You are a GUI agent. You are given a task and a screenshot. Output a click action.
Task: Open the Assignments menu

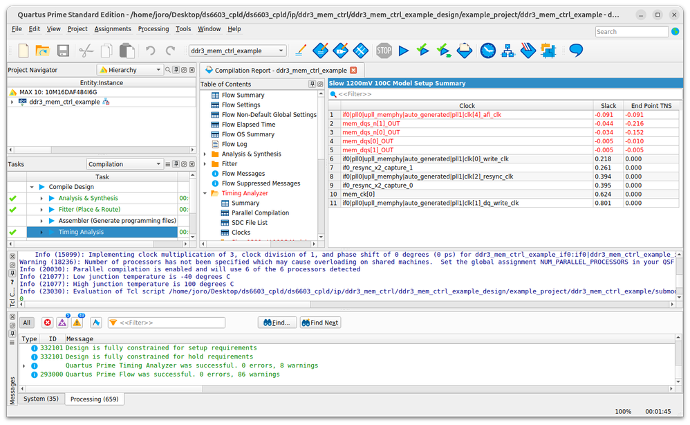(113, 29)
